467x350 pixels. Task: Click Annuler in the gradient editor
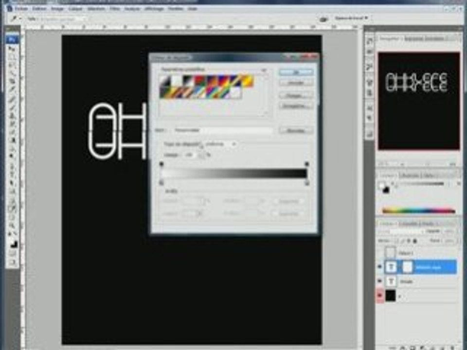click(x=296, y=83)
